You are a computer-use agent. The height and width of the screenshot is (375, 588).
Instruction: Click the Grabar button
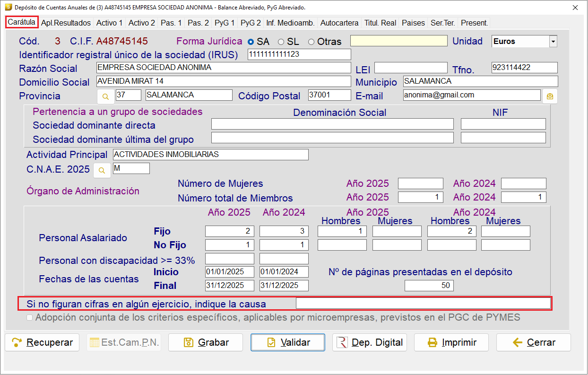click(x=206, y=342)
